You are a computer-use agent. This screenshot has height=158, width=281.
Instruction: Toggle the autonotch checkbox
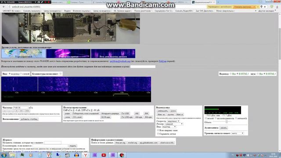click(x=236, y=118)
